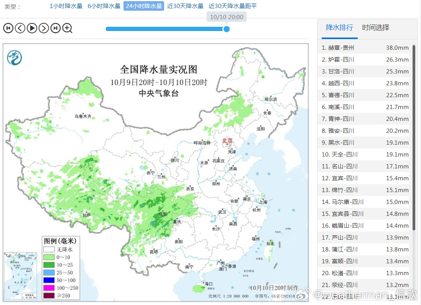Click 哈尔滨 label on the map
Viewport: 421px width, 305px height.
271,99
